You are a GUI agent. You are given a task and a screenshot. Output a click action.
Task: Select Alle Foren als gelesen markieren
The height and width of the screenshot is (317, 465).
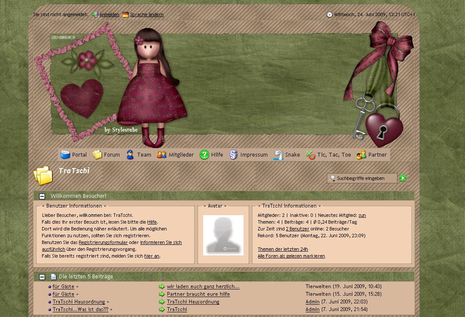[x=291, y=256]
